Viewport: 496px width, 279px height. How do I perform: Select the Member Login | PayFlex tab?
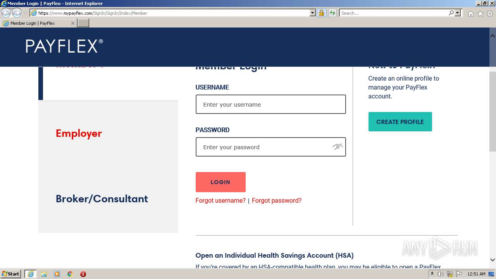pyautogui.click(x=38, y=23)
